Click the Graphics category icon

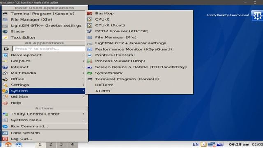(x=5, y=61)
